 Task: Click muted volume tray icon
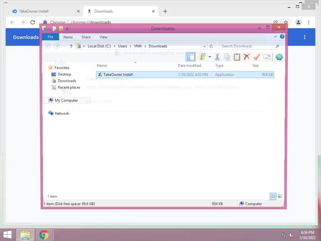pyautogui.click(x=291, y=235)
